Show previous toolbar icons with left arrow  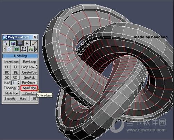pos(4,49)
